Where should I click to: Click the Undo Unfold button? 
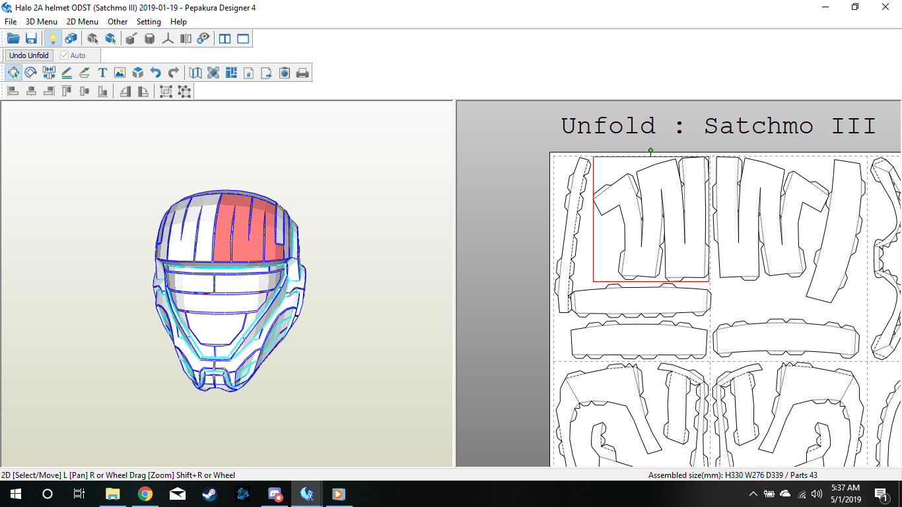29,55
